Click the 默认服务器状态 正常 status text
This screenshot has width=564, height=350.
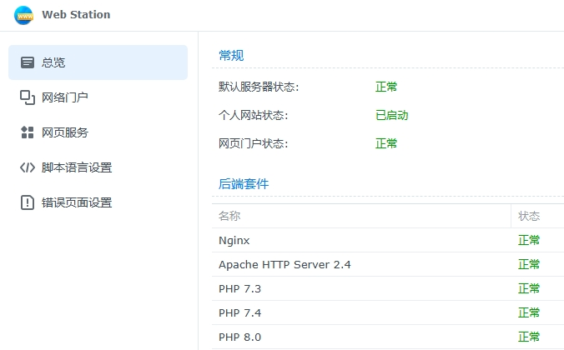(386, 87)
